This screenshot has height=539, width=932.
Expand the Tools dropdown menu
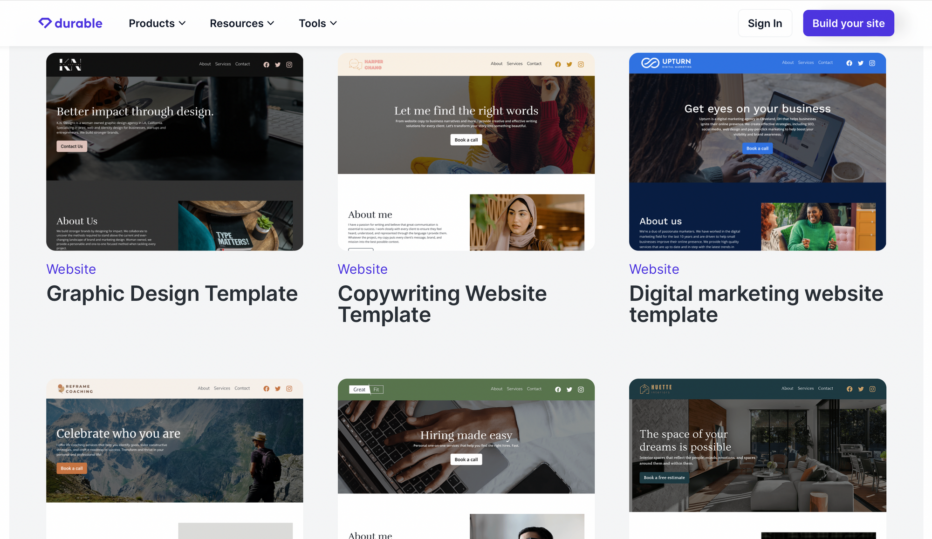[x=318, y=23]
